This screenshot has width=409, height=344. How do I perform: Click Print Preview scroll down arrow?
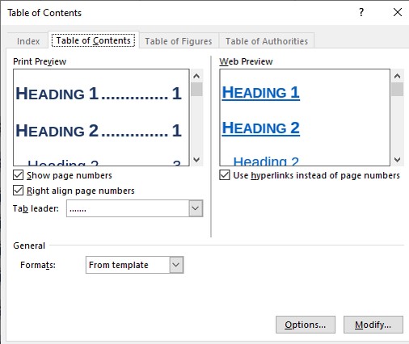[x=196, y=159]
